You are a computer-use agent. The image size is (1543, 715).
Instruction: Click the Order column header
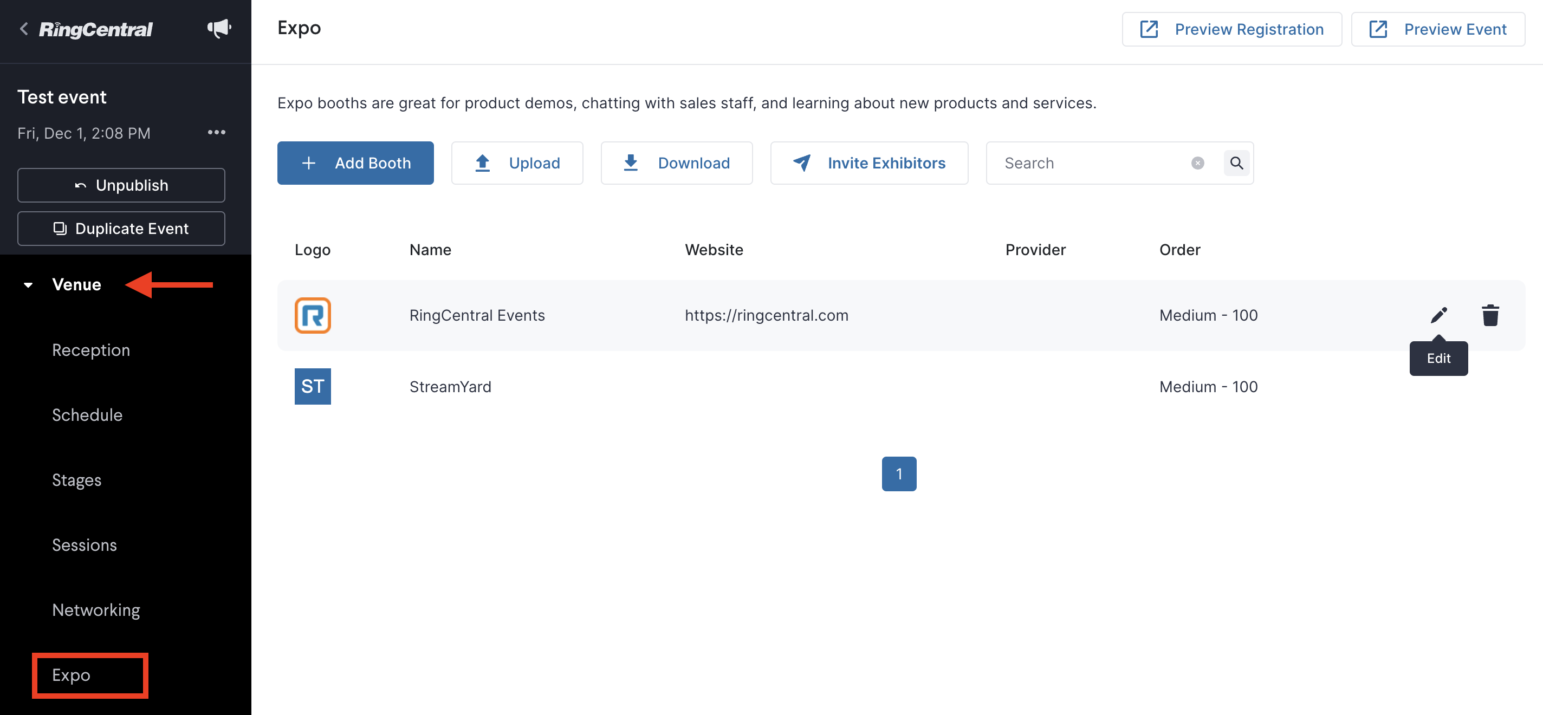pos(1179,250)
